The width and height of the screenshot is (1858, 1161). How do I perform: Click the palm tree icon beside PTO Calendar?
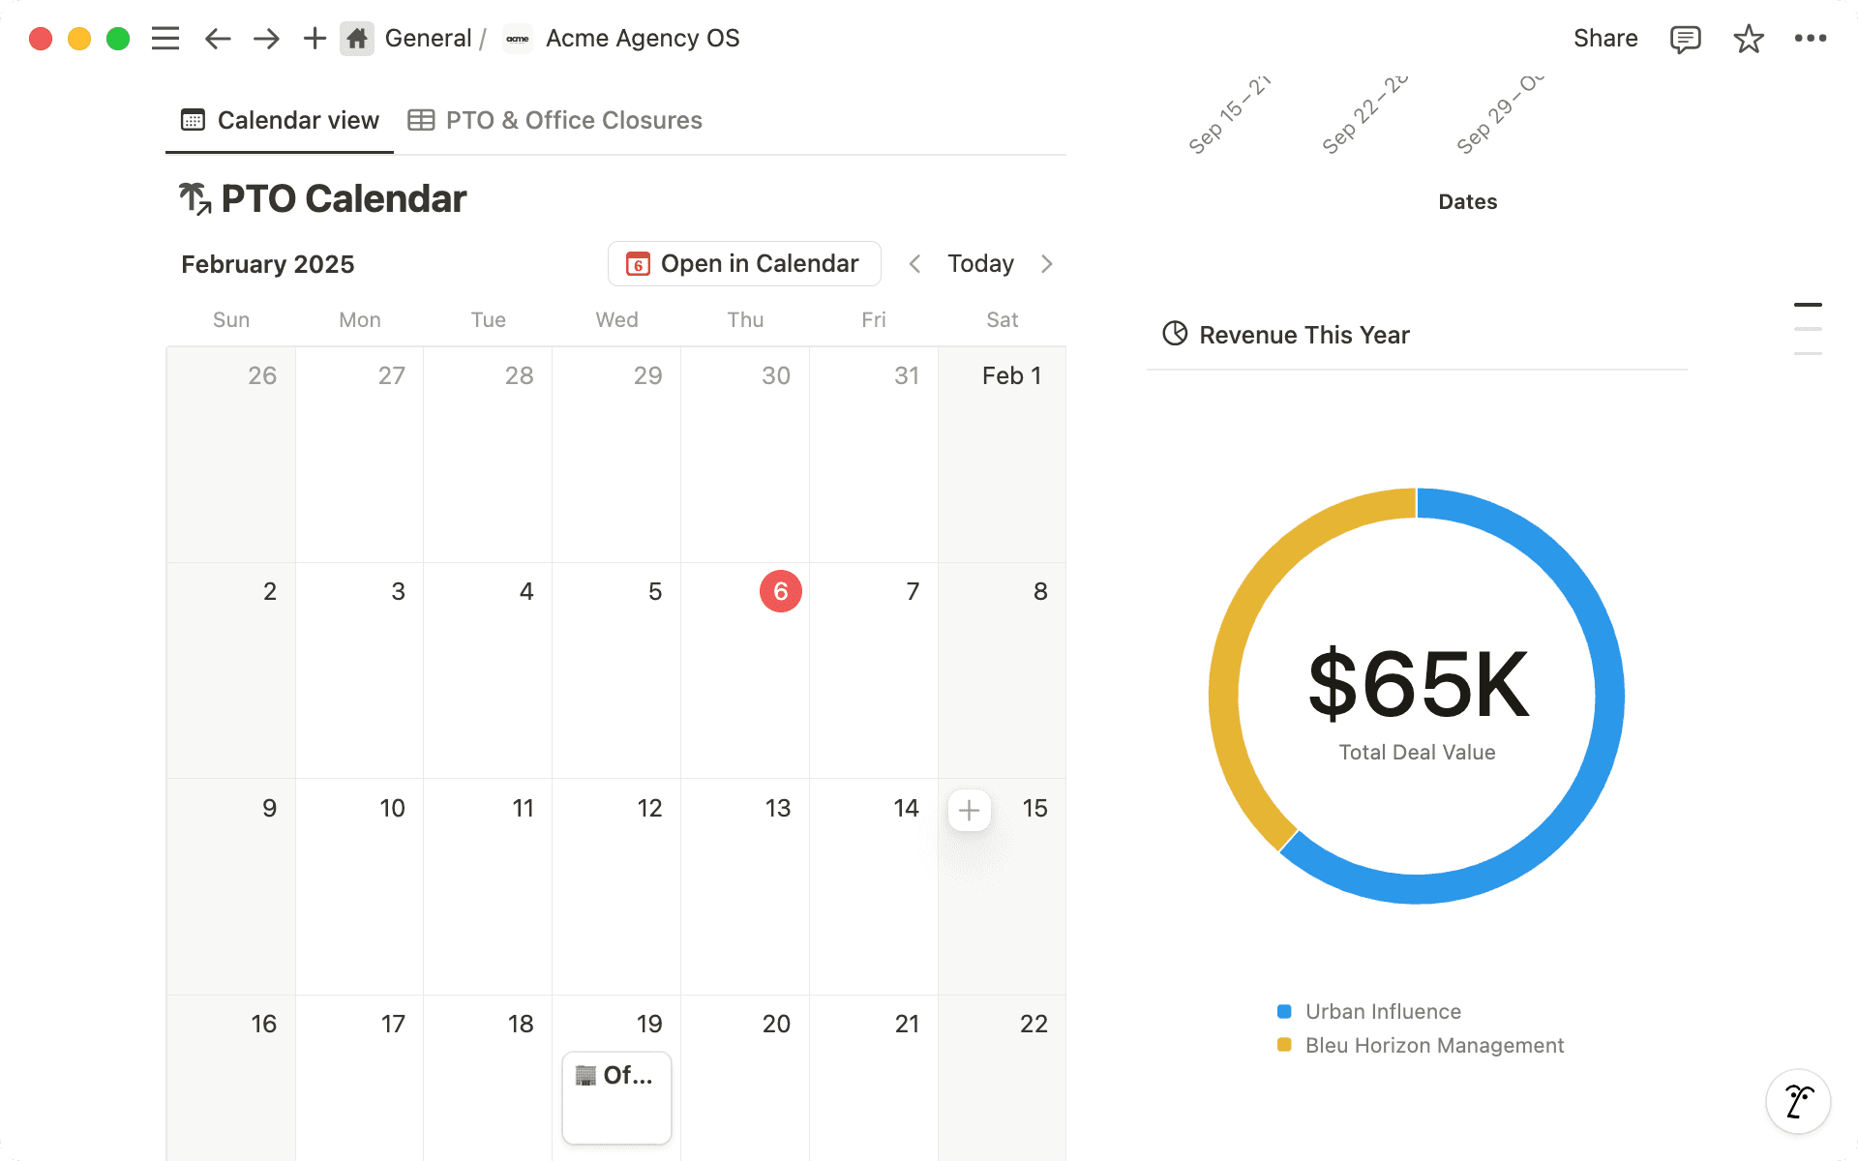coord(195,197)
